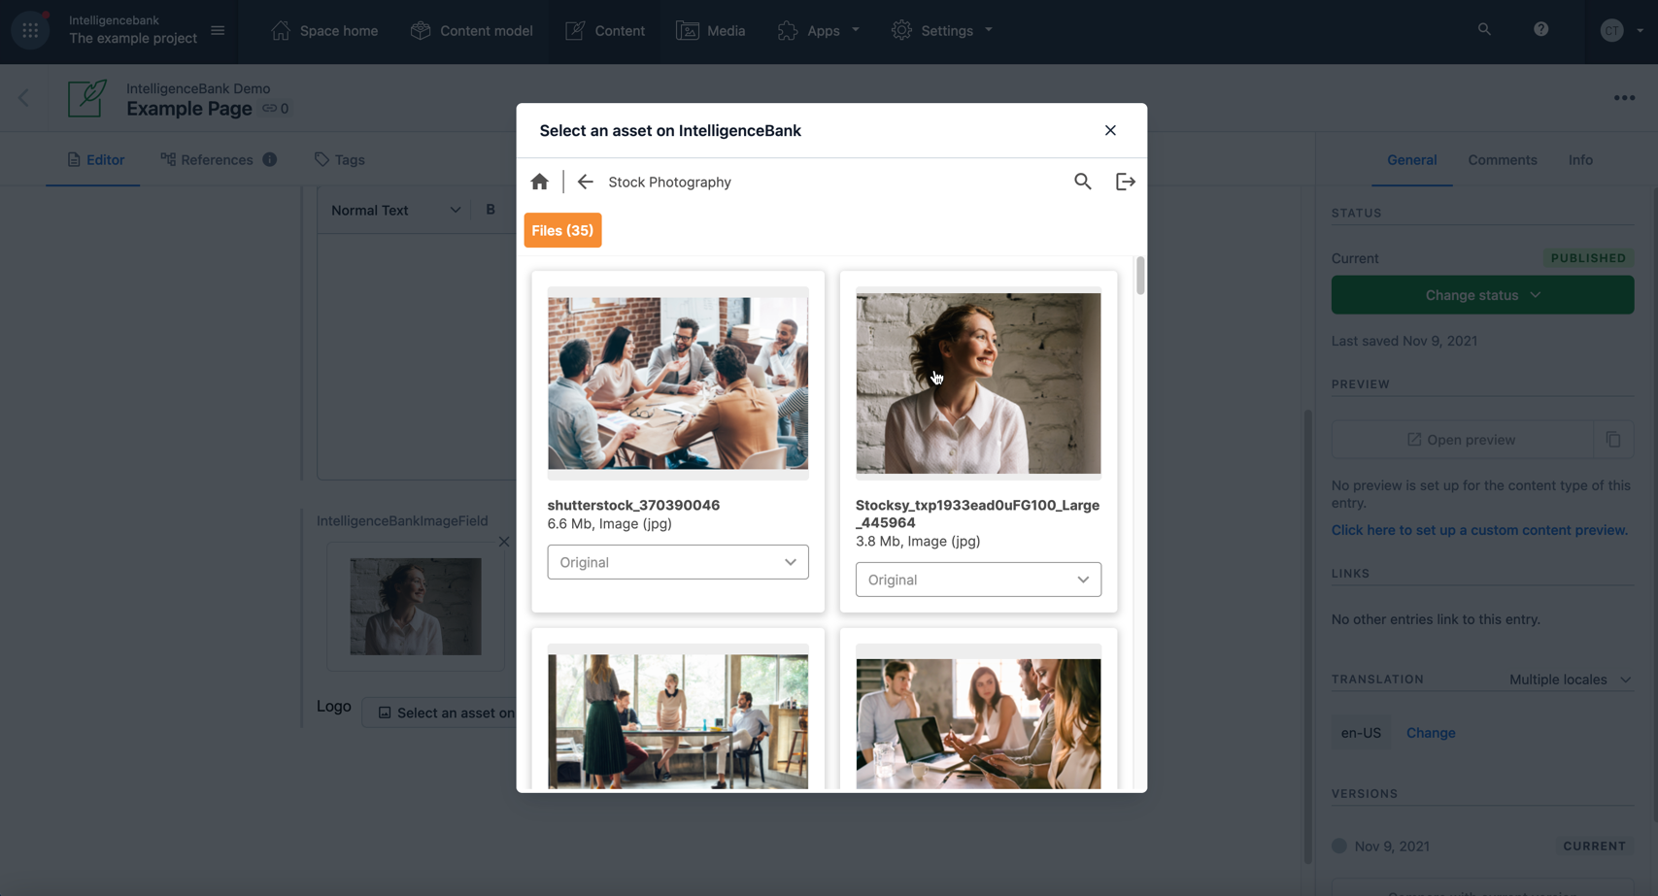
Task: Click the asset dialog vertical scrollbar
Action: (x=1140, y=275)
